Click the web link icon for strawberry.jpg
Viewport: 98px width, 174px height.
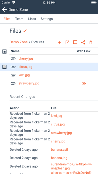pos(84,83)
